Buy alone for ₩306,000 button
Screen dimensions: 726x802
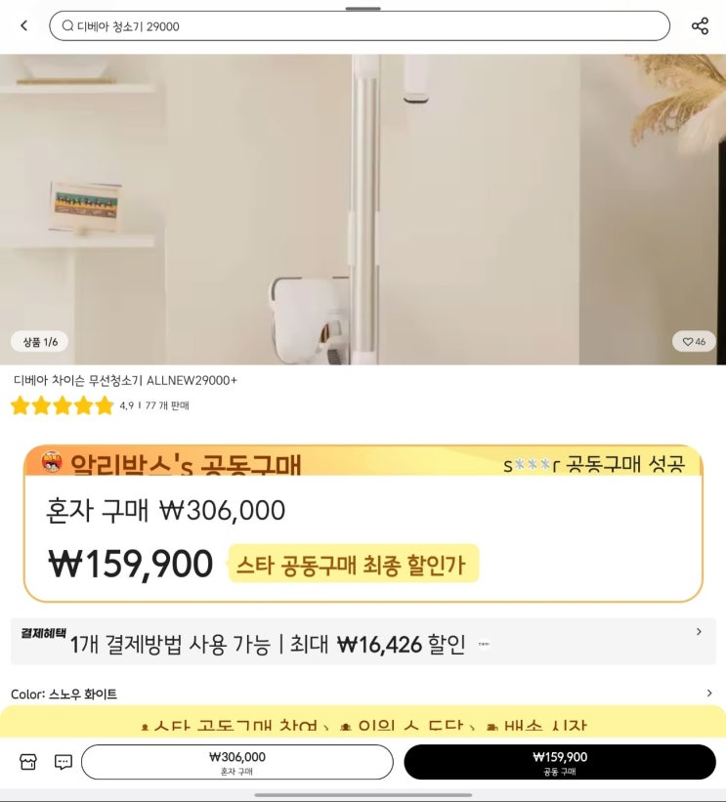[x=237, y=762]
